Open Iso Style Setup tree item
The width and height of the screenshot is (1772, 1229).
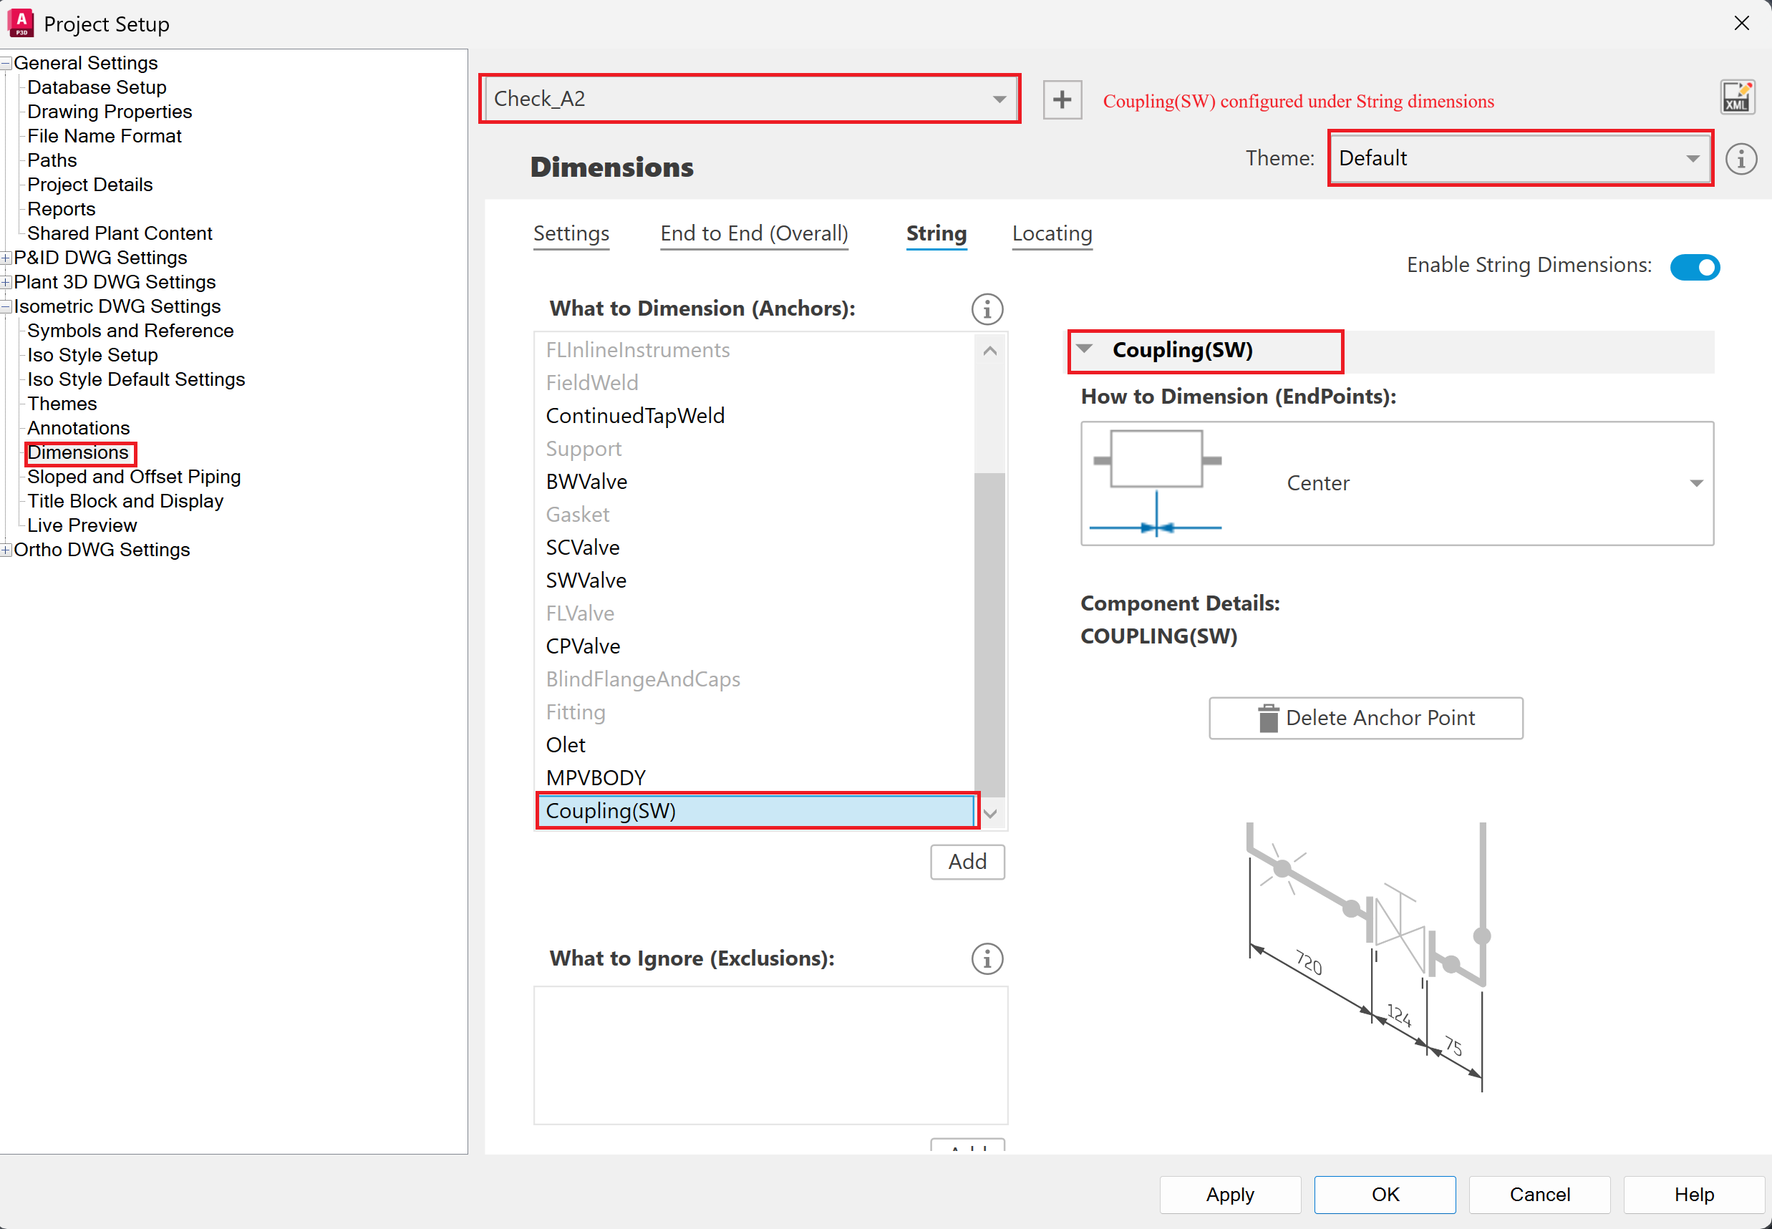pos(92,355)
